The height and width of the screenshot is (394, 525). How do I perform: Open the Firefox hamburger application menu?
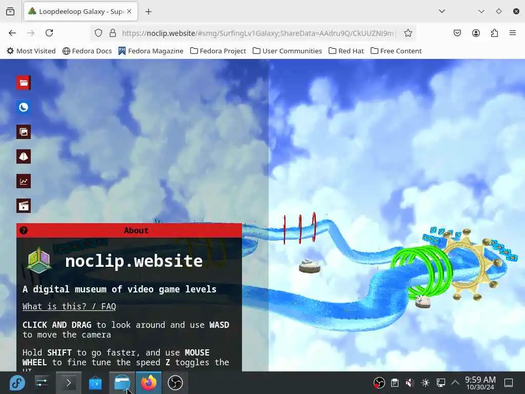[513, 33]
